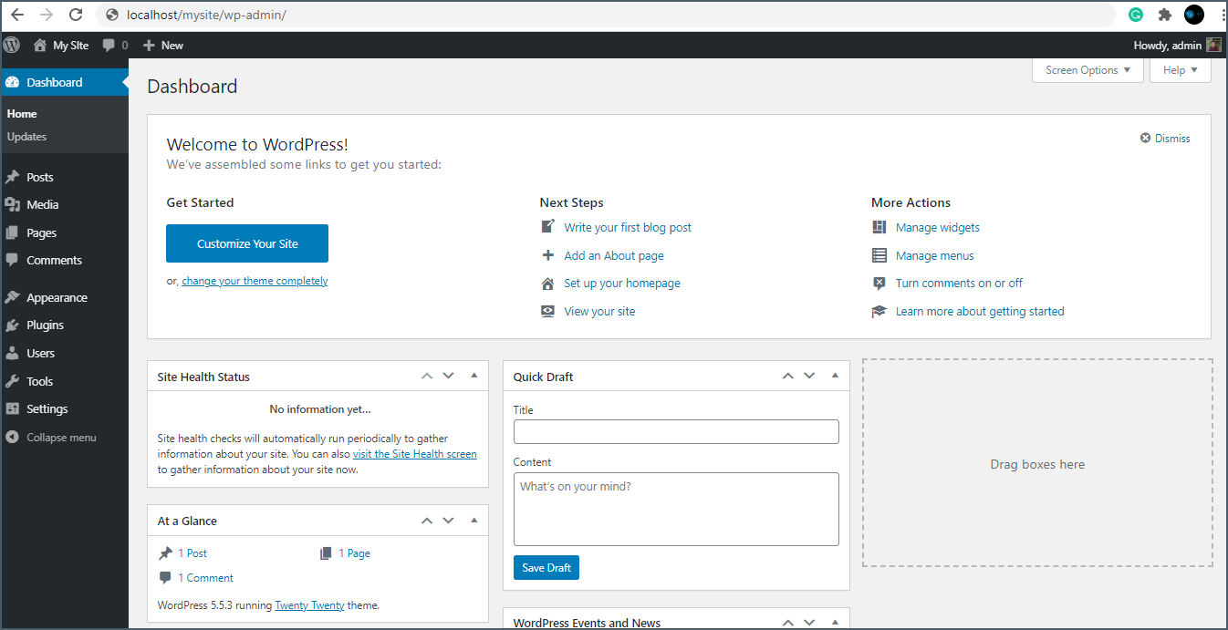The image size is (1228, 630).
Task: Click the Grammarly extension icon
Action: tap(1136, 15)
